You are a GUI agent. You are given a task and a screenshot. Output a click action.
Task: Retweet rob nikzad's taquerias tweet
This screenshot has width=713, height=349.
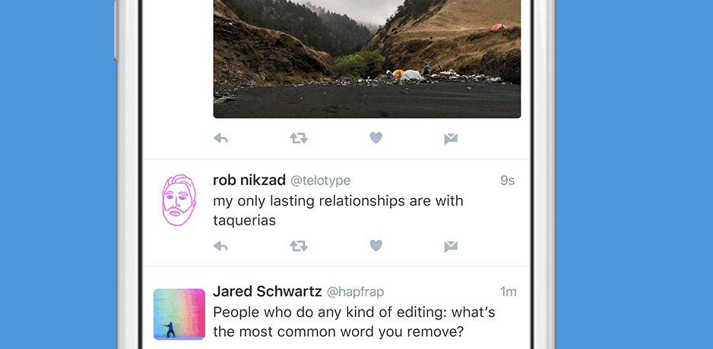[298, 246]
